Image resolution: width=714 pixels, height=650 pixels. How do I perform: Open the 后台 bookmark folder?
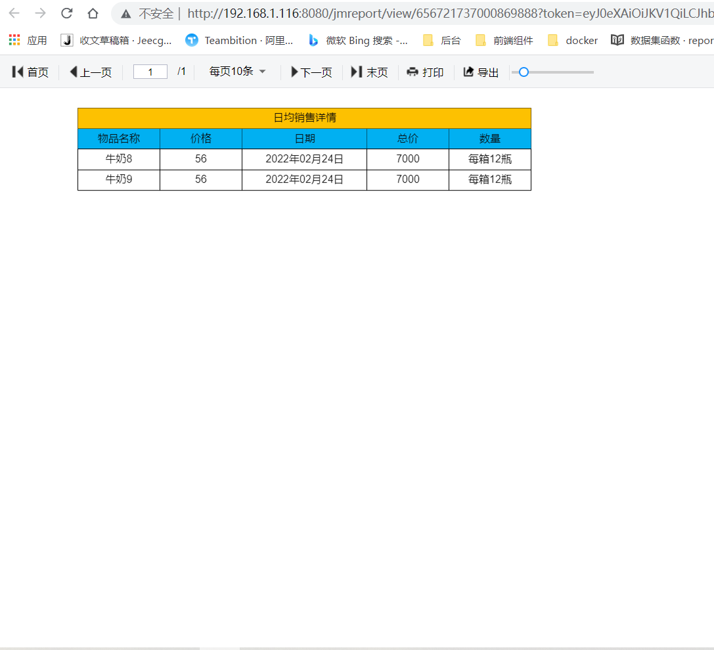tap(441, 41)
